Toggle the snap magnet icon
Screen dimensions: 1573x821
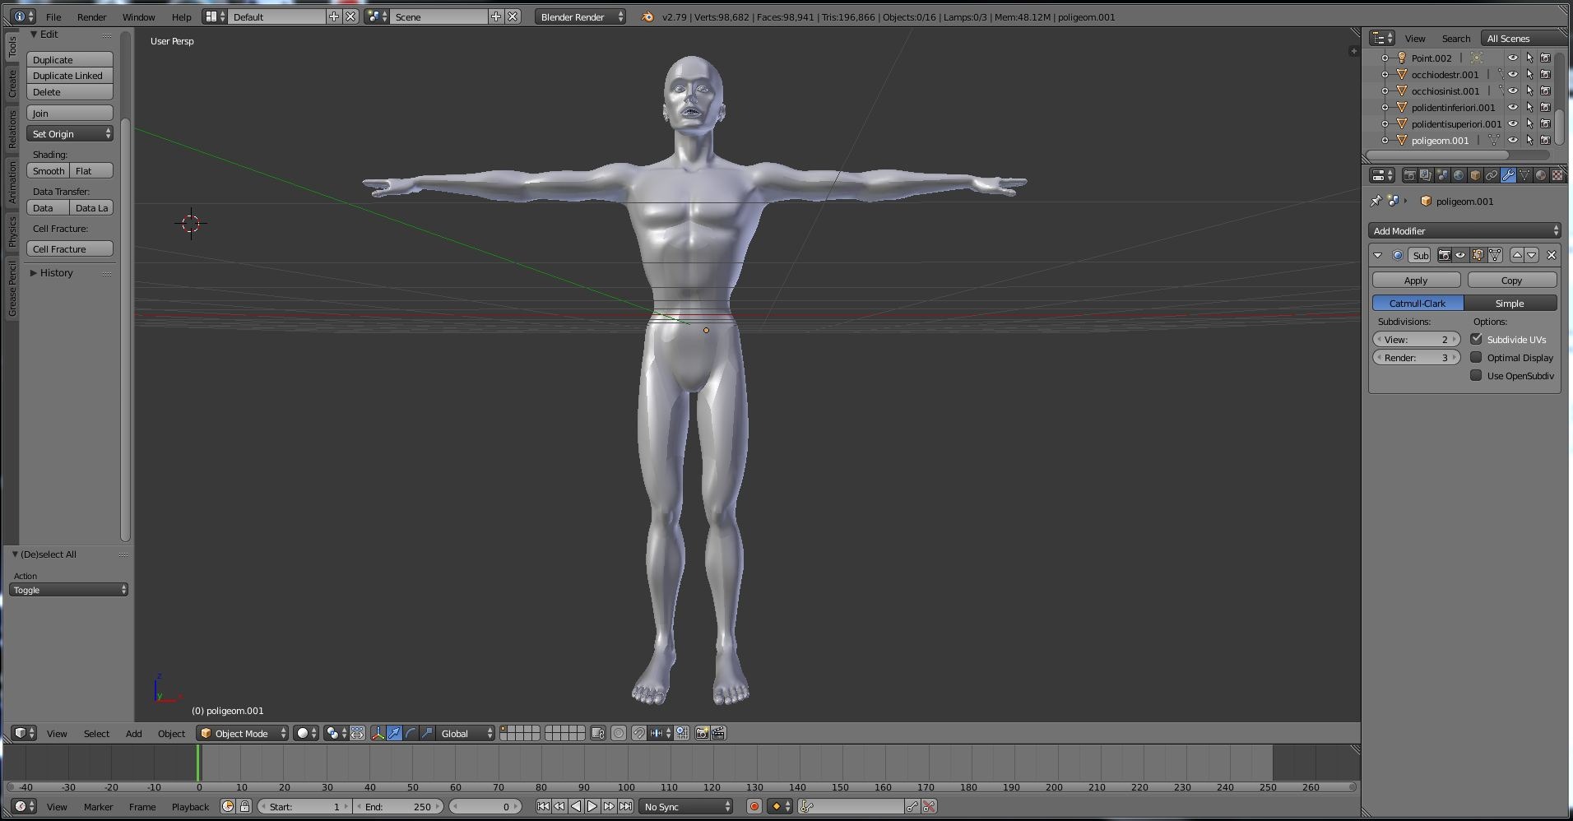(x=638, y=733)
